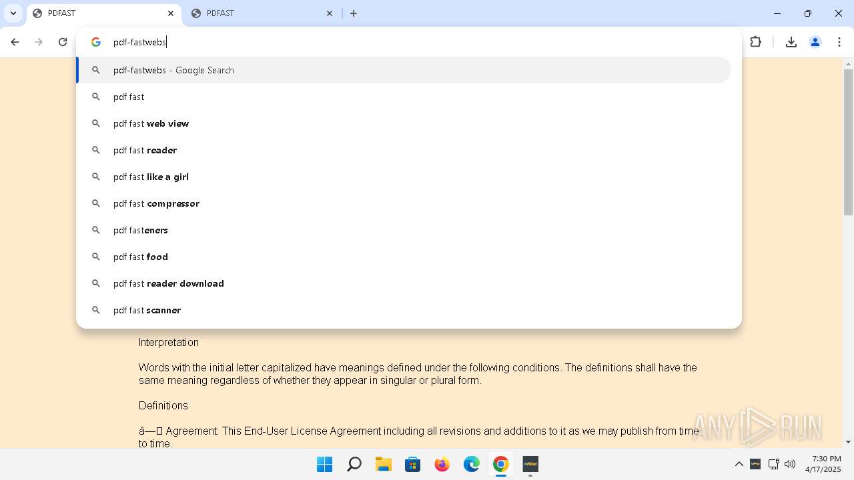Viewport: 854px width, 480px height.
Task: Open the Extensions puzzle icon
Action: click(x=755, y=42)
